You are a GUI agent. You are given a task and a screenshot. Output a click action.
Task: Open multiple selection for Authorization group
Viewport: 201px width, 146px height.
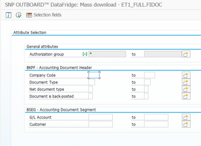coord(186,54)
